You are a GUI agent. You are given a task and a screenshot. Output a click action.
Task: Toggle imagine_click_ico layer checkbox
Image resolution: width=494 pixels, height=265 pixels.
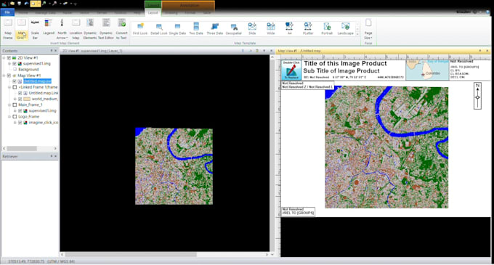[x=20, y=123]
